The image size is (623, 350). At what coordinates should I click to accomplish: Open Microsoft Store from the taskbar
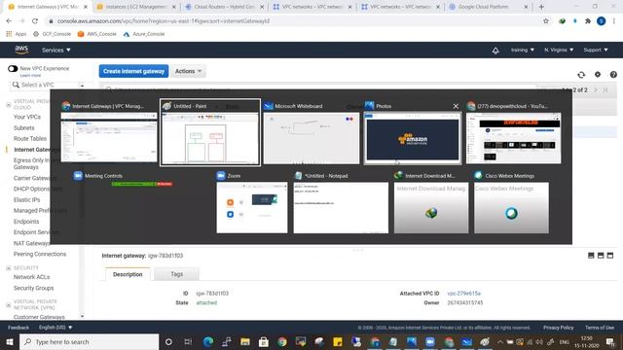(x=264, y=341)
